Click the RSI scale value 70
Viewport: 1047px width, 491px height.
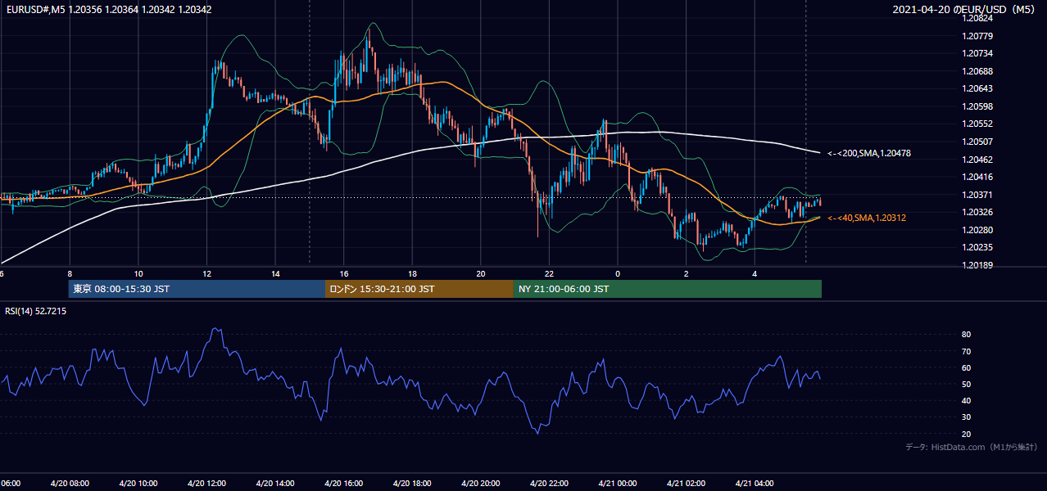coord(966,351)
